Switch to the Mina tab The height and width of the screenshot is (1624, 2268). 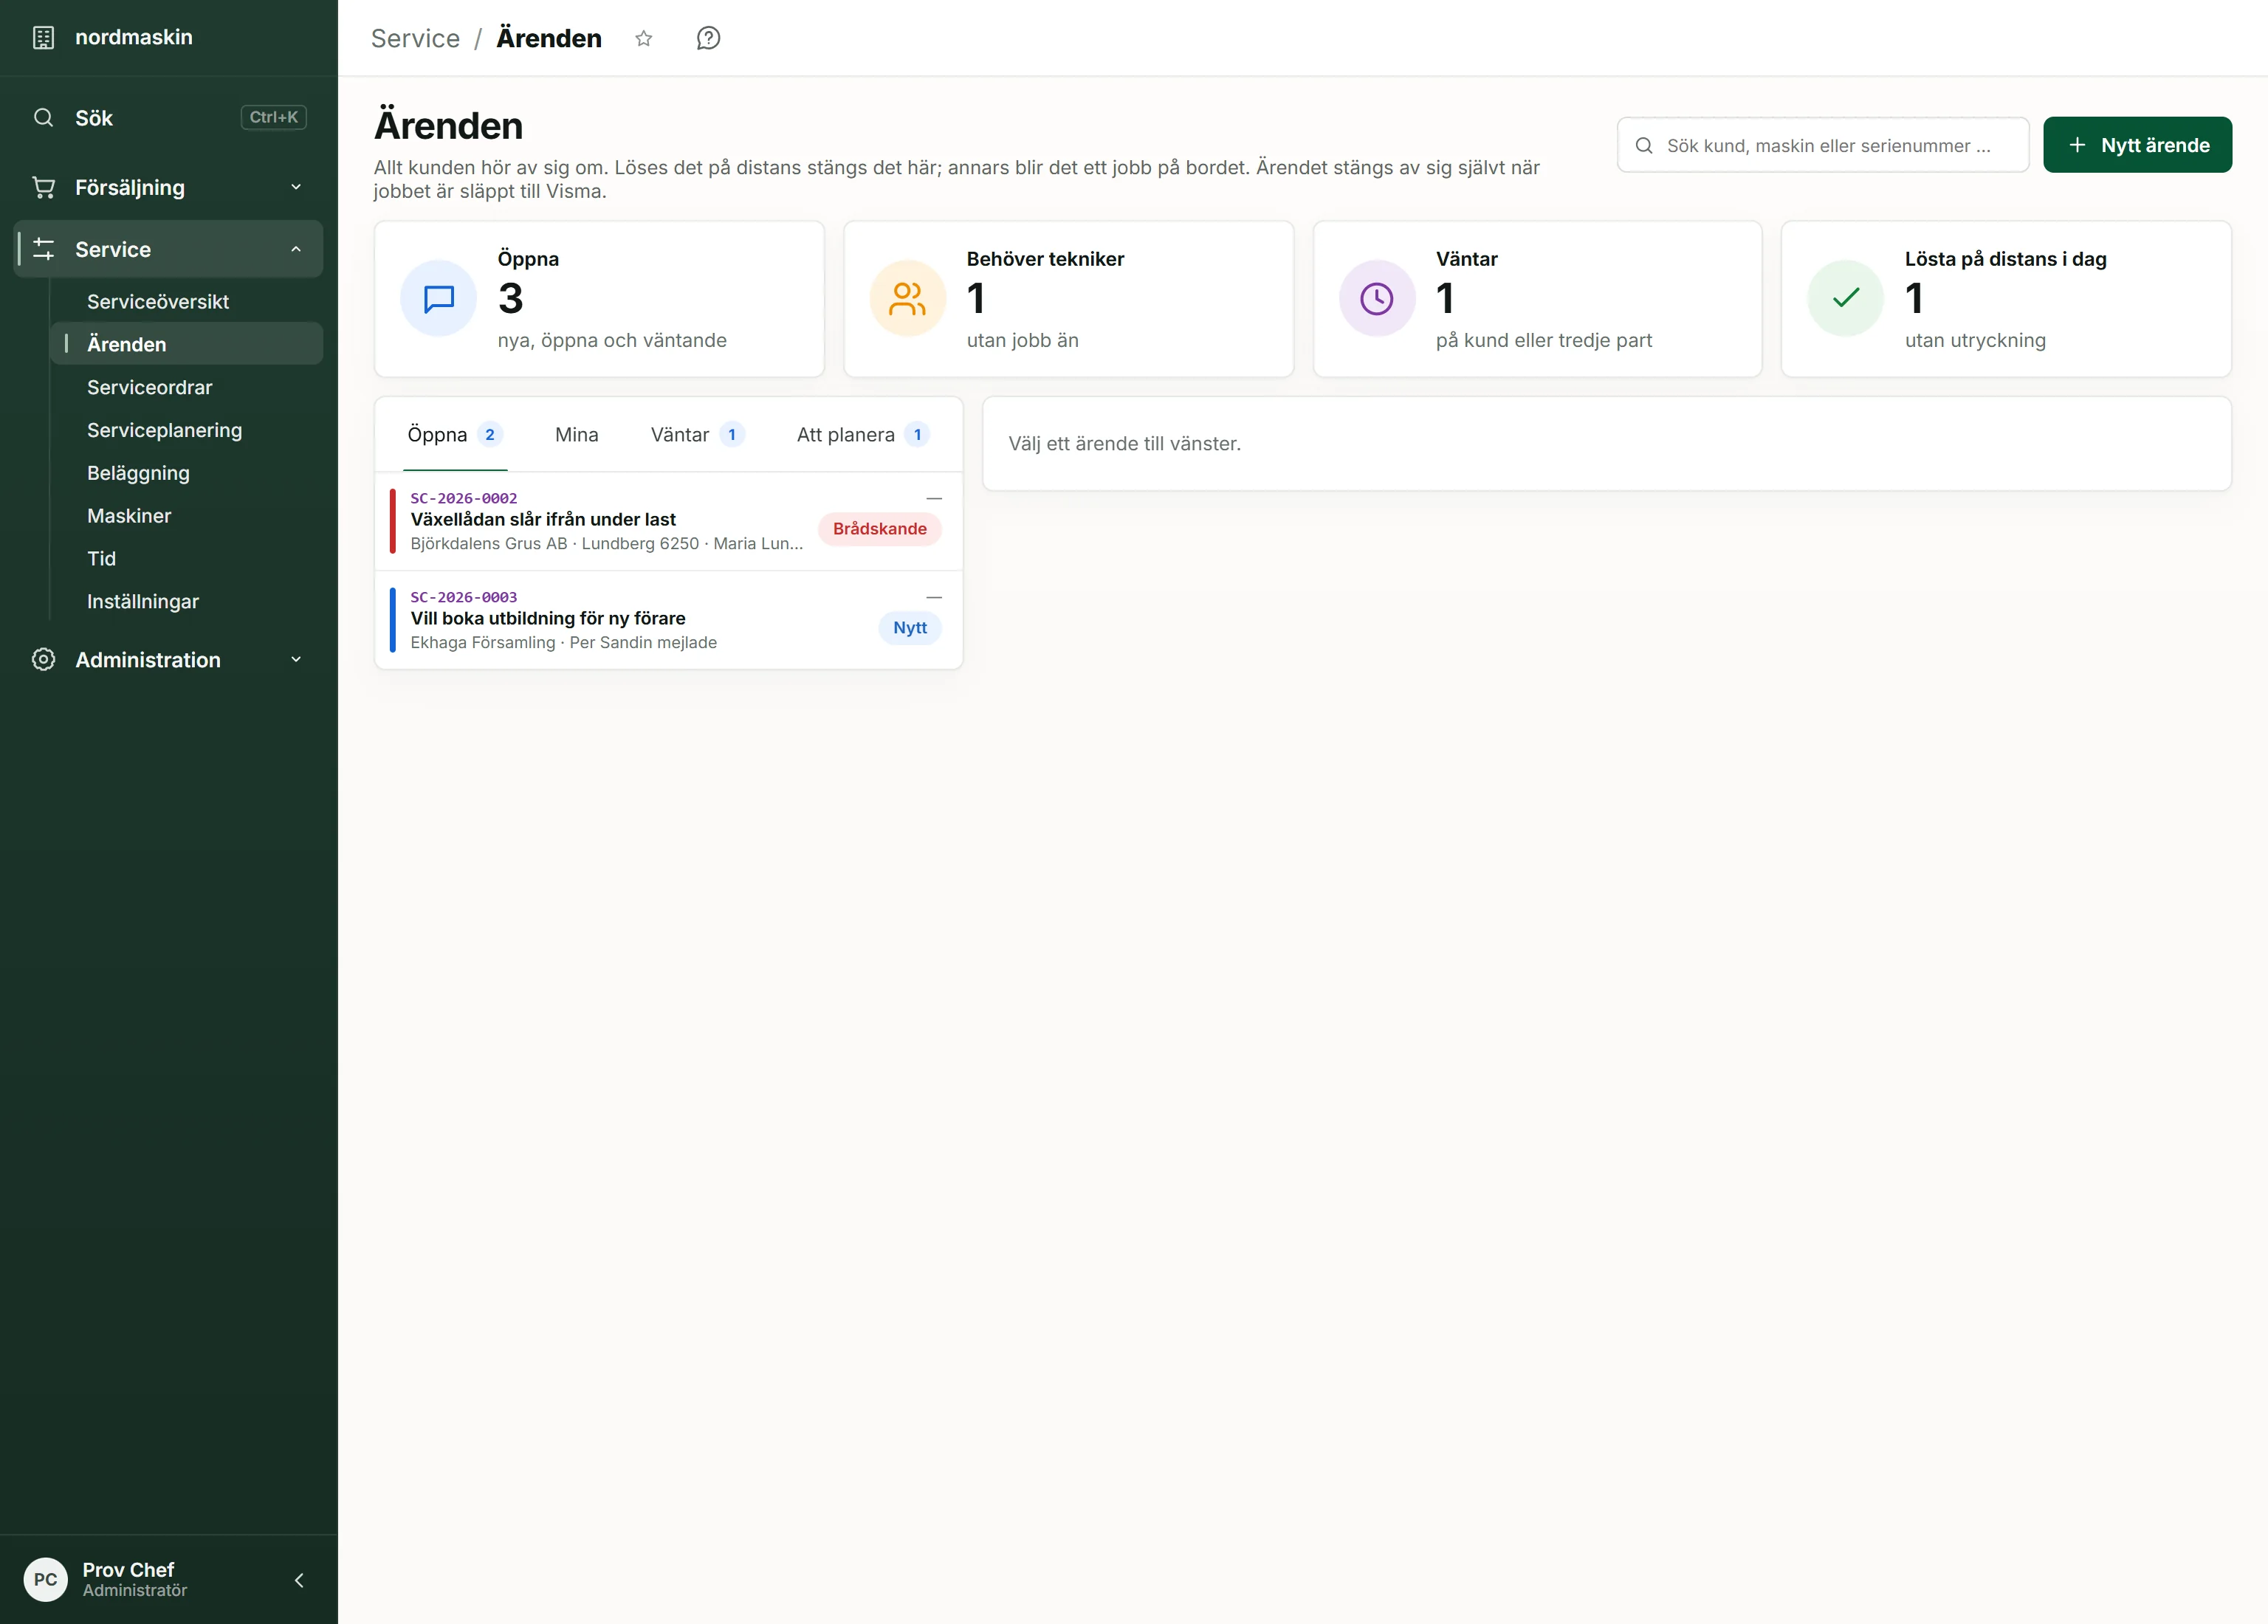[x=577, y=435]
